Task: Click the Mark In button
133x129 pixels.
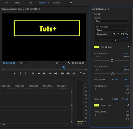Action: (x=20, y=73)
